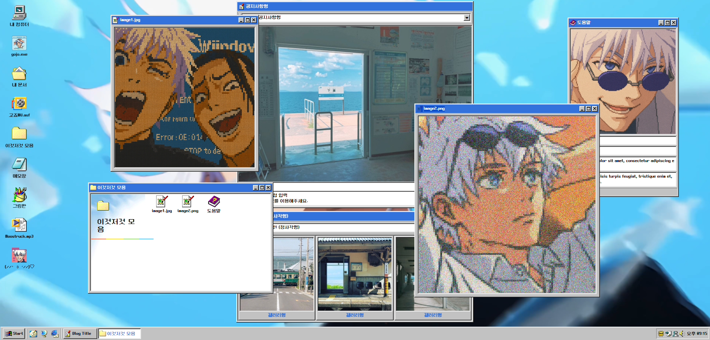710x340 pixels.
Task: Minimize the 이것저것 모음 folder window
Action: point(256,188)
